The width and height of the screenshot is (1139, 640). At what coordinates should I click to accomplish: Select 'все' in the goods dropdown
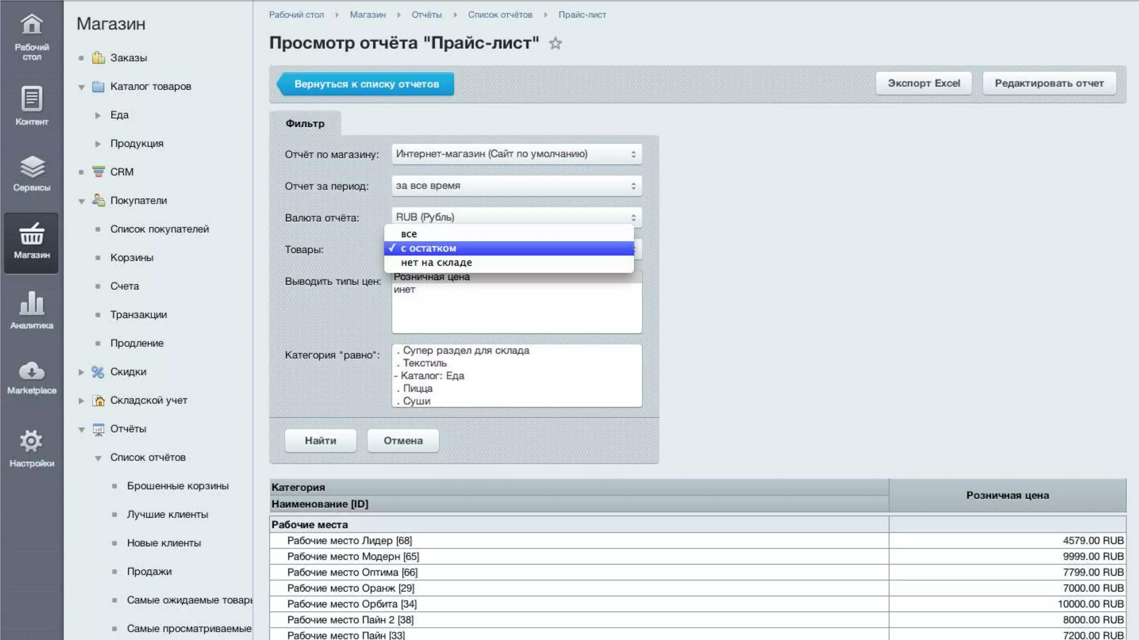point(409,234)
